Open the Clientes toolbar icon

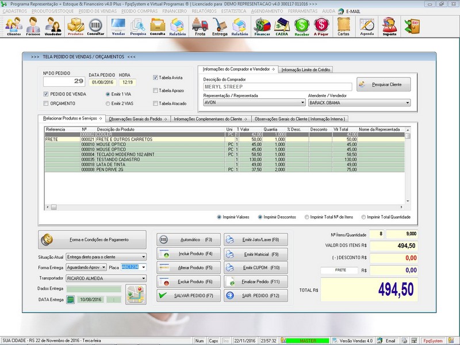click(x=14, y=26)
